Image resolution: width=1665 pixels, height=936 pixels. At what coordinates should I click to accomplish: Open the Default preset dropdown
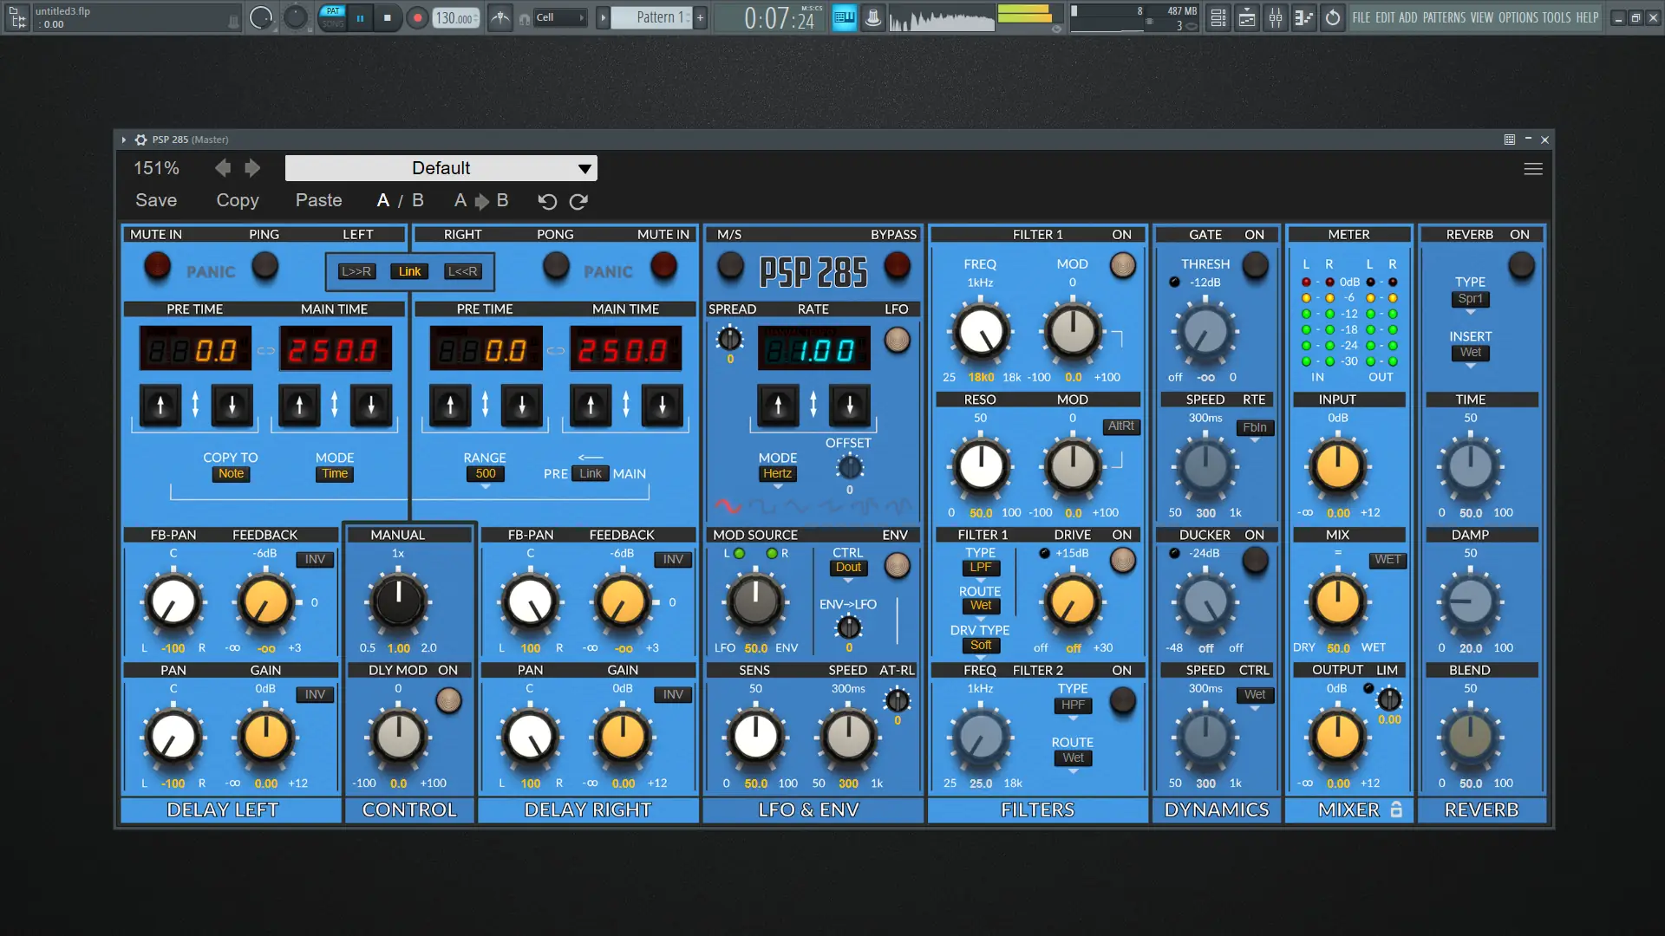[441, 167]
